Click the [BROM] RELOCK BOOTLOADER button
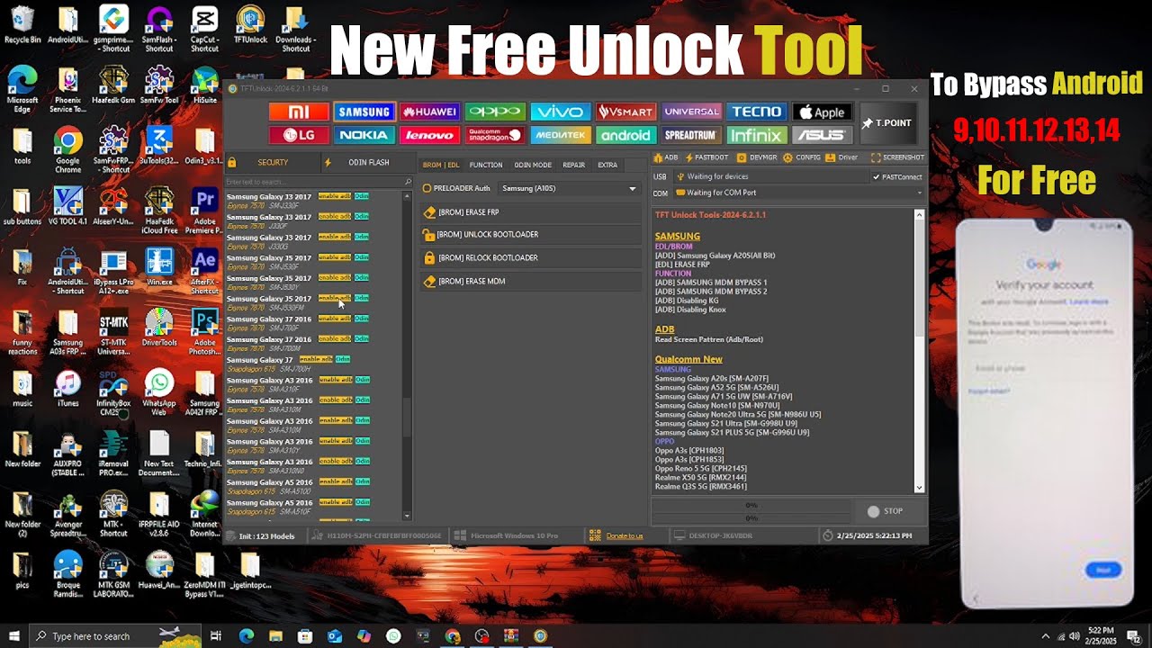The height and width of the screenshot is (648, 1152). (532, 258)
